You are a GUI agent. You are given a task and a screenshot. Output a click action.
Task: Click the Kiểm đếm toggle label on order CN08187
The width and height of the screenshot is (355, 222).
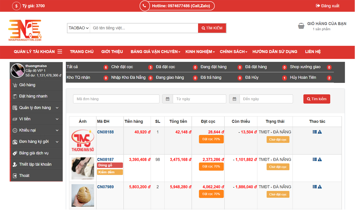click(x=110, y=172)
